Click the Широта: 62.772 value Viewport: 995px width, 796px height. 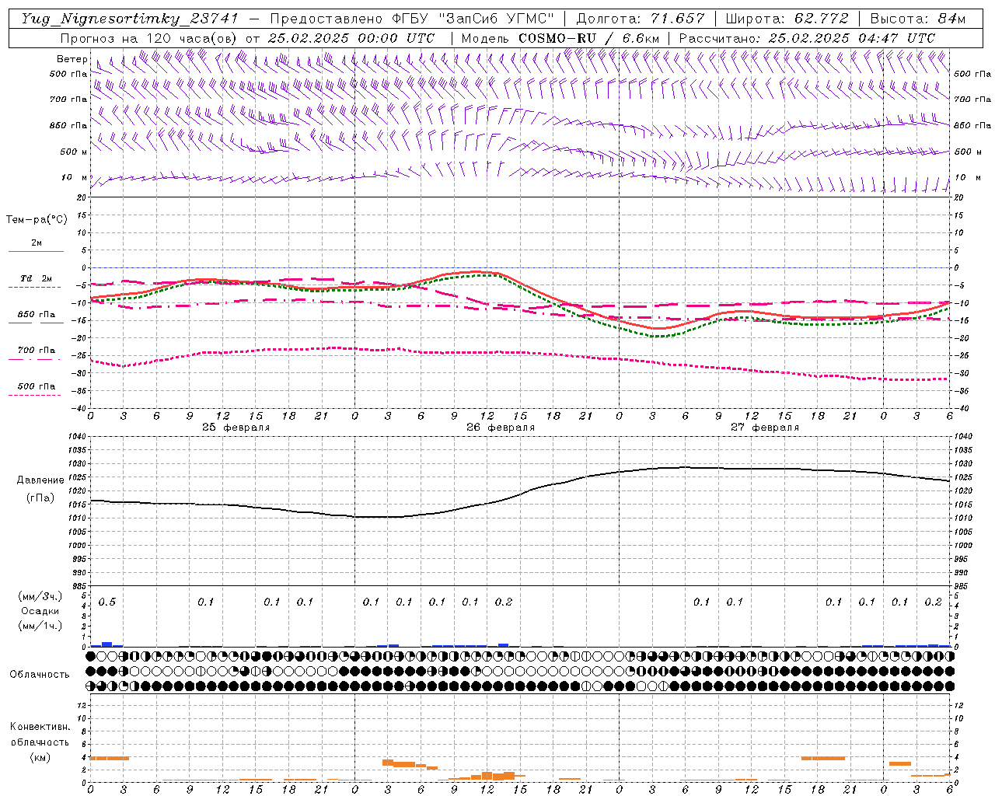click(x=787, y=19)
